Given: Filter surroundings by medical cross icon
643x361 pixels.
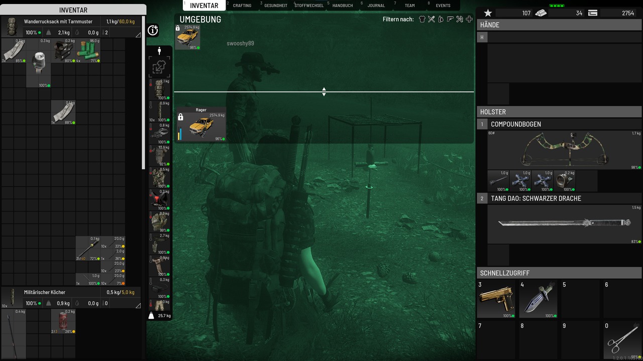Looking at the screenshot, I should 469,19.
